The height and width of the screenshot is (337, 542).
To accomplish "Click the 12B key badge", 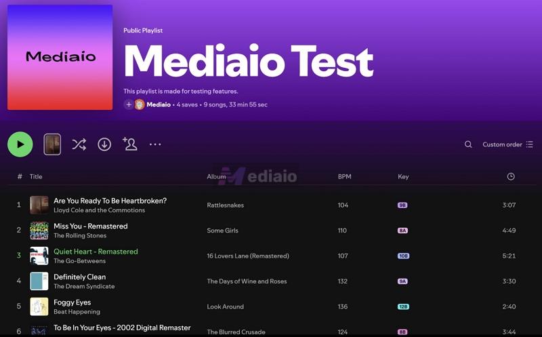I will (x=403, y=306).
